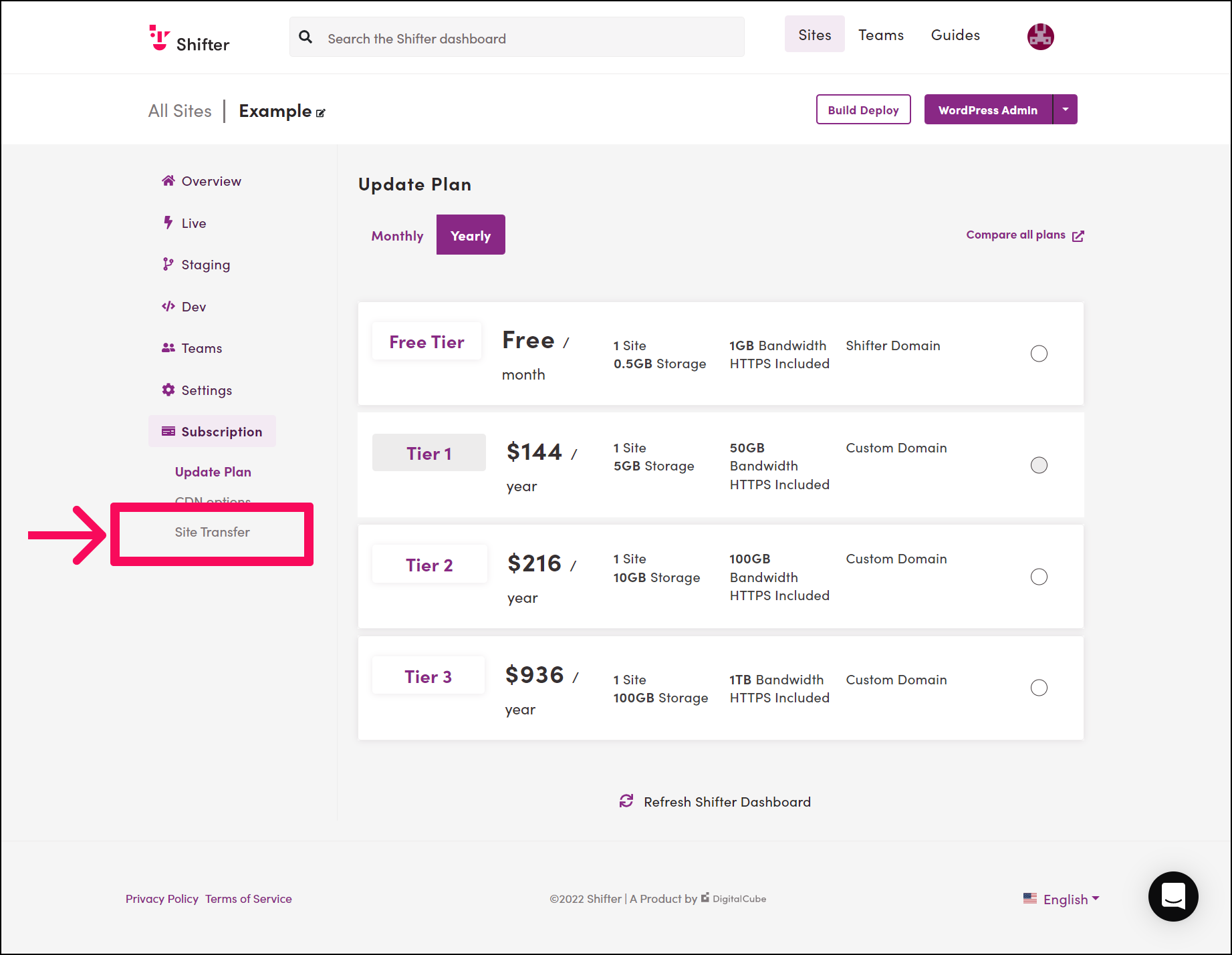Focus the Shifter dashboard search field

(x=517, y=37)
